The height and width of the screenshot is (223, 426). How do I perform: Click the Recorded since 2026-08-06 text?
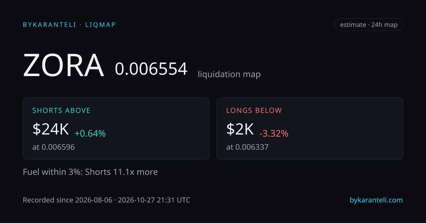[67, 200]
